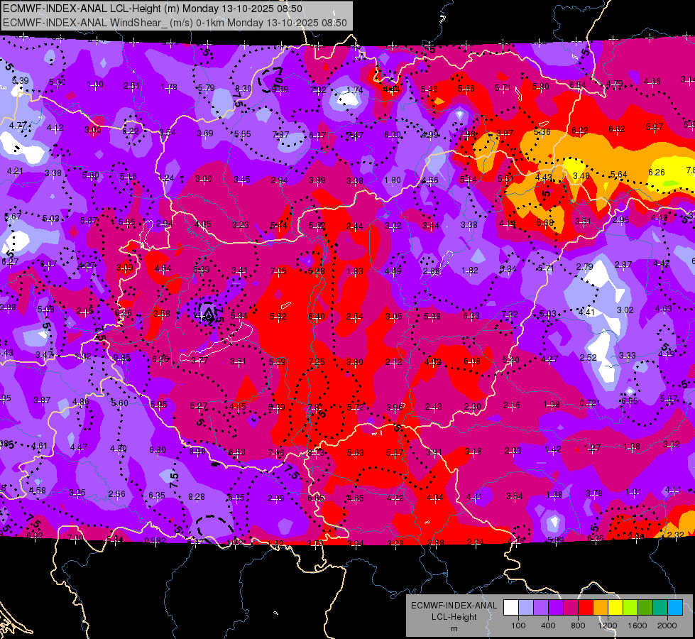Click the grid value 1.98
The width and height of the screenshot is (695, 639).
pos(552,405)
